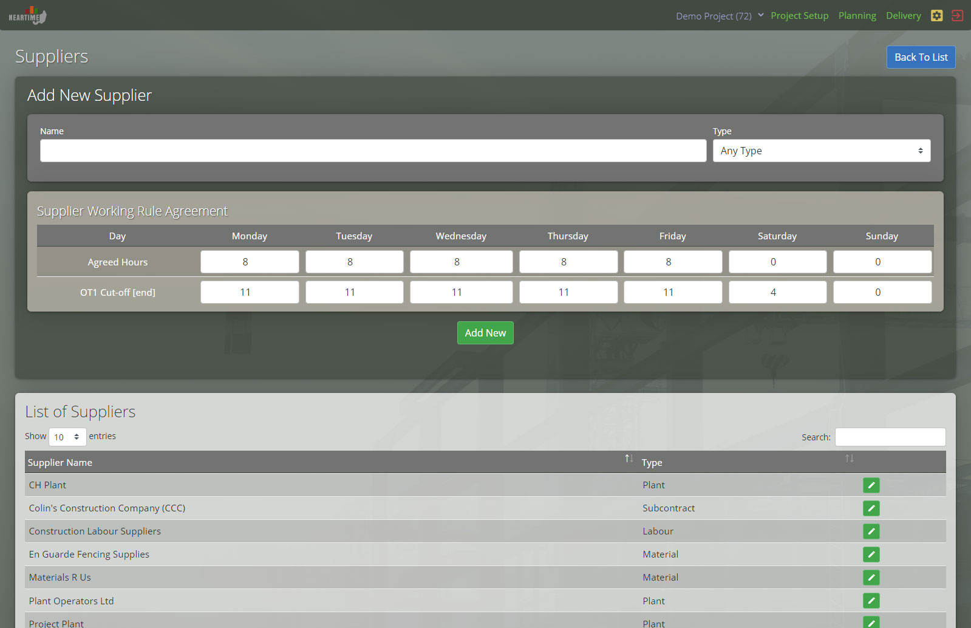Change the show entries count dropdown

pos(67,437)
